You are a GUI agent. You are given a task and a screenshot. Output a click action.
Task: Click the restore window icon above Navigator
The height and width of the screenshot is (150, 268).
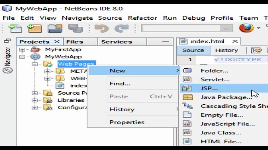7,41
